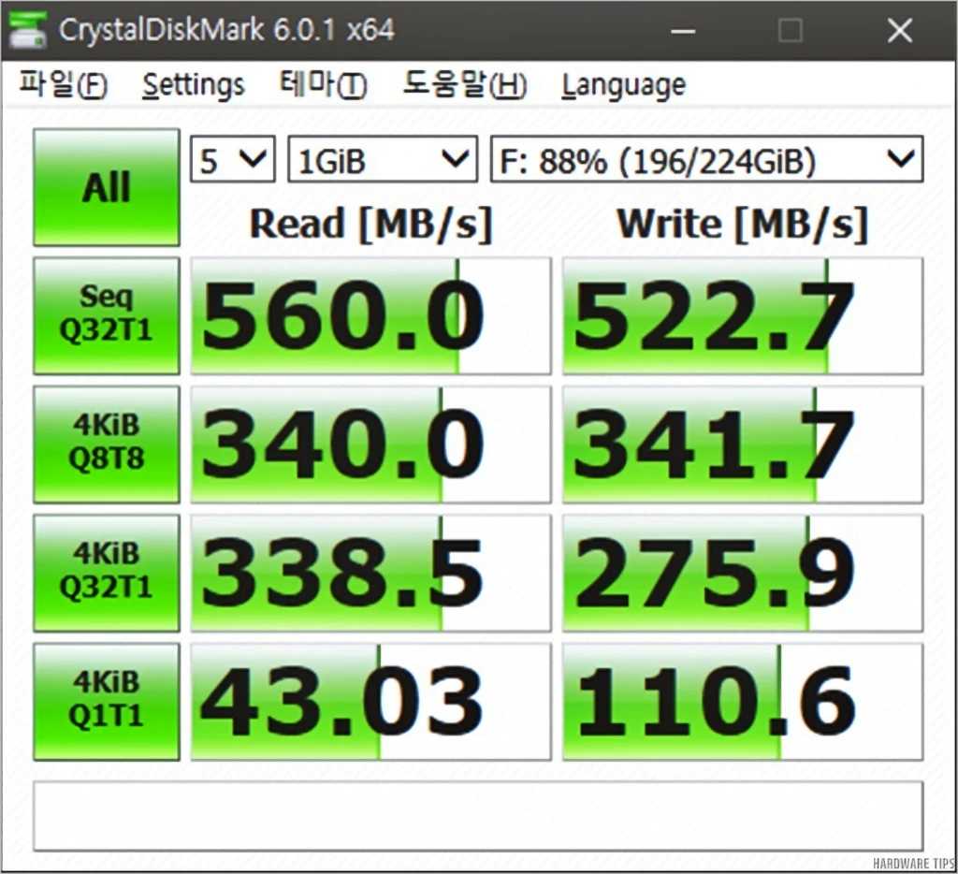Select the 4KiB Q1T1 read result 43.03

click(x=370, y=702)
